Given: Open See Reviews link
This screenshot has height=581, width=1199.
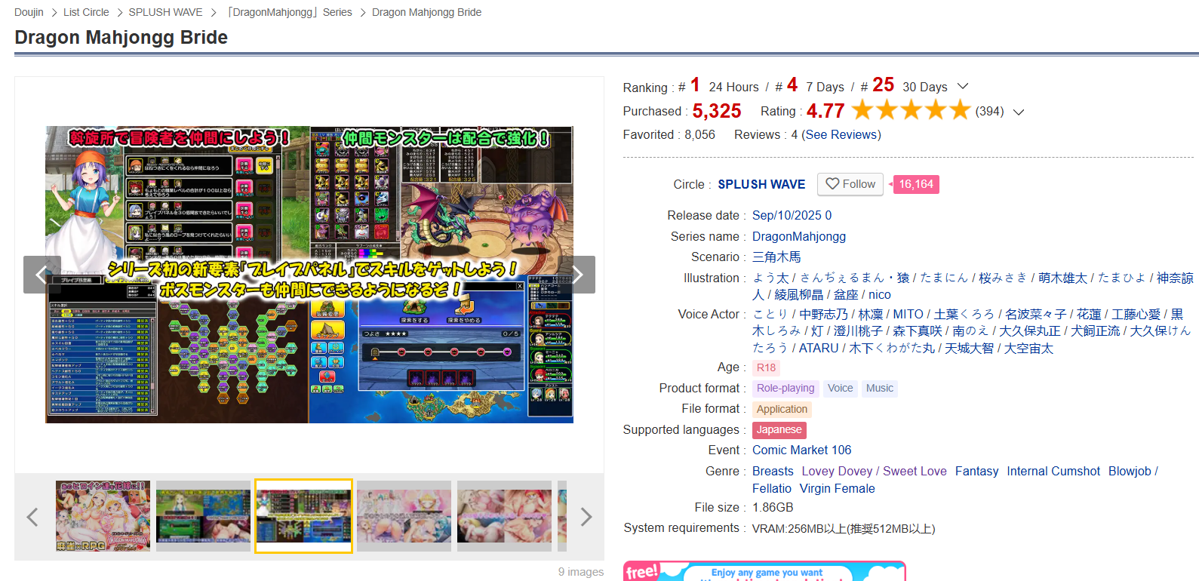Looking at the screenshot, I should pyautogui.click(x=841, y=134).
